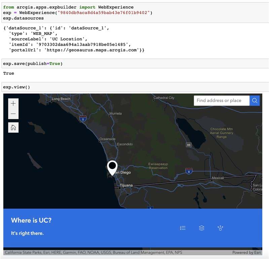The width and height of the screenshot is (269, 259).
Task: Click the white location pin near San Diego
Action: coord(112,168)
